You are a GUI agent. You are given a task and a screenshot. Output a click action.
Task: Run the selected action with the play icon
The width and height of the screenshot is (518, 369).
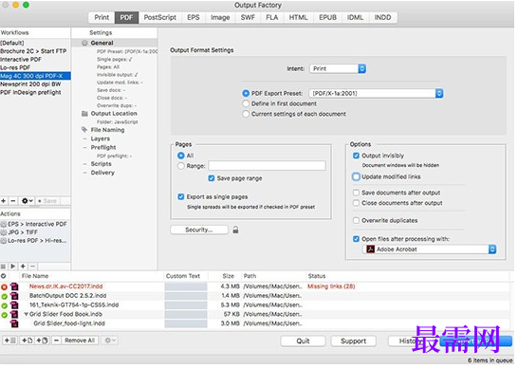13,267
